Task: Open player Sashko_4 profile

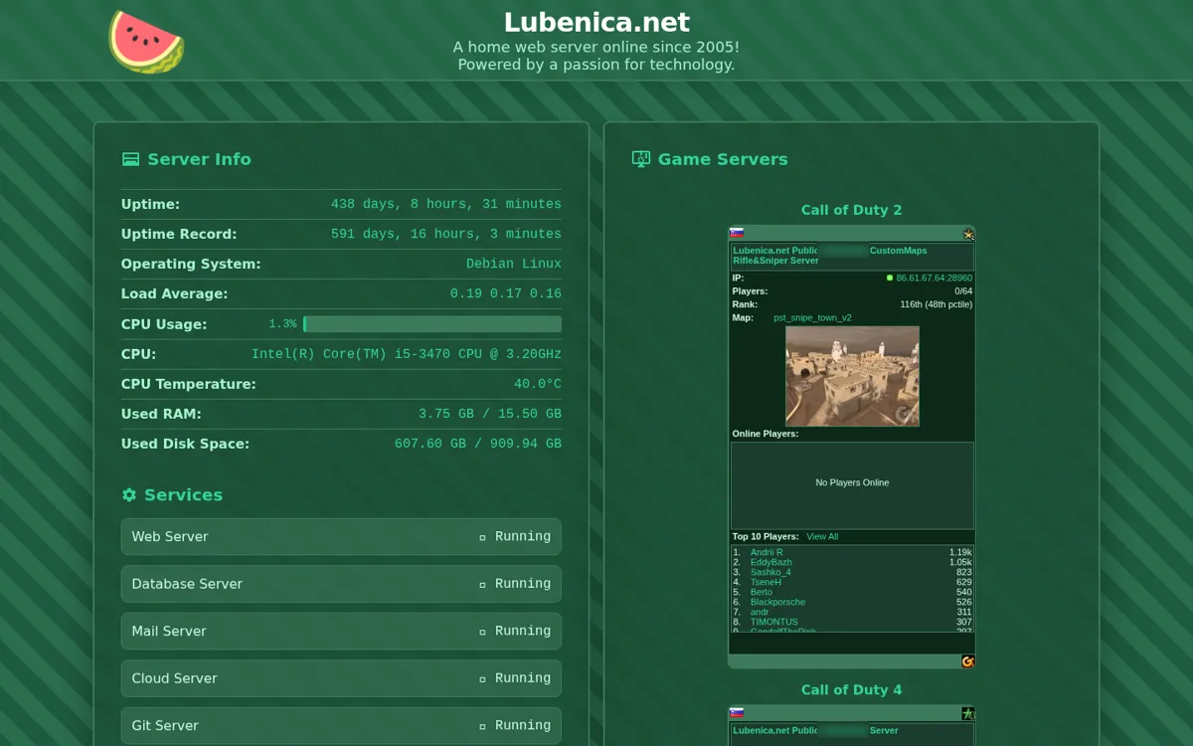Action: tap(770, 572)
